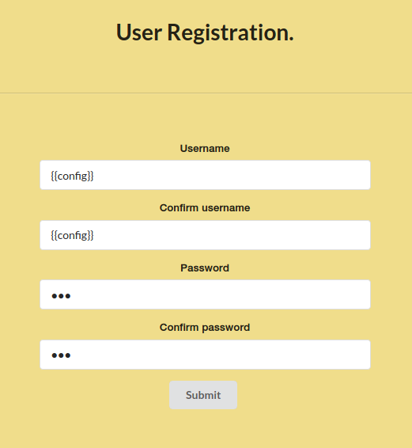
Task: Click the masked dots in Password field
Action: [x=61, y=296]
